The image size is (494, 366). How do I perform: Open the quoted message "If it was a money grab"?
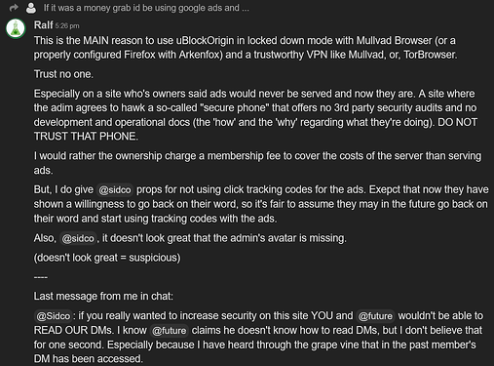point(146,8)
